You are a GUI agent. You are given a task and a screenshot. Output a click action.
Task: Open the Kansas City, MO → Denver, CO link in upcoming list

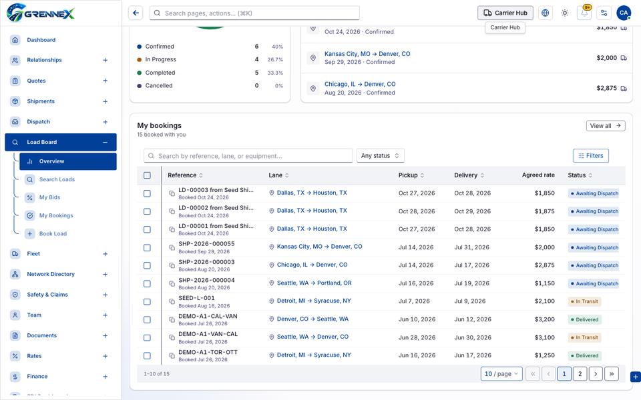coord(367,54)
